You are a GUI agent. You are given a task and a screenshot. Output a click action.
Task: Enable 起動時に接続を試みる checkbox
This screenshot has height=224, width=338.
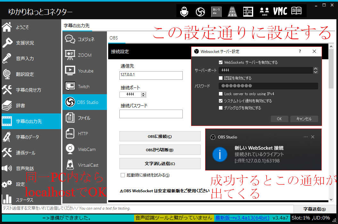click(123, 175)
